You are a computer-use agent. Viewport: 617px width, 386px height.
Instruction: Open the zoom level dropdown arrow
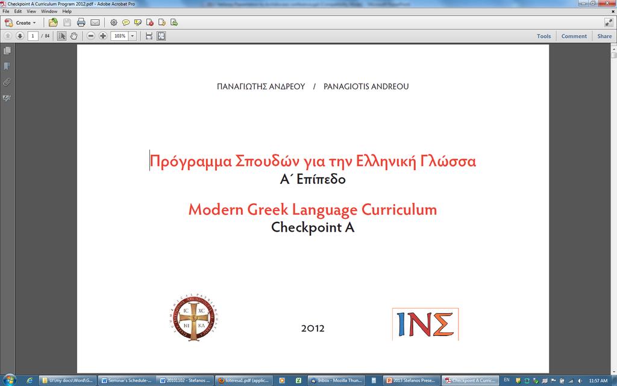click(133, 36)
